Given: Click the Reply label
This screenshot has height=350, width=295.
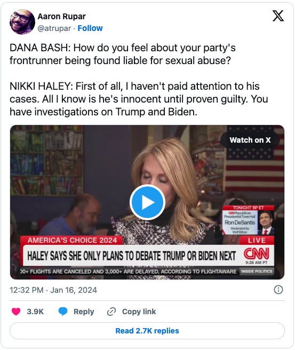Looking at the screenshot, I should [x=84, y=312].
